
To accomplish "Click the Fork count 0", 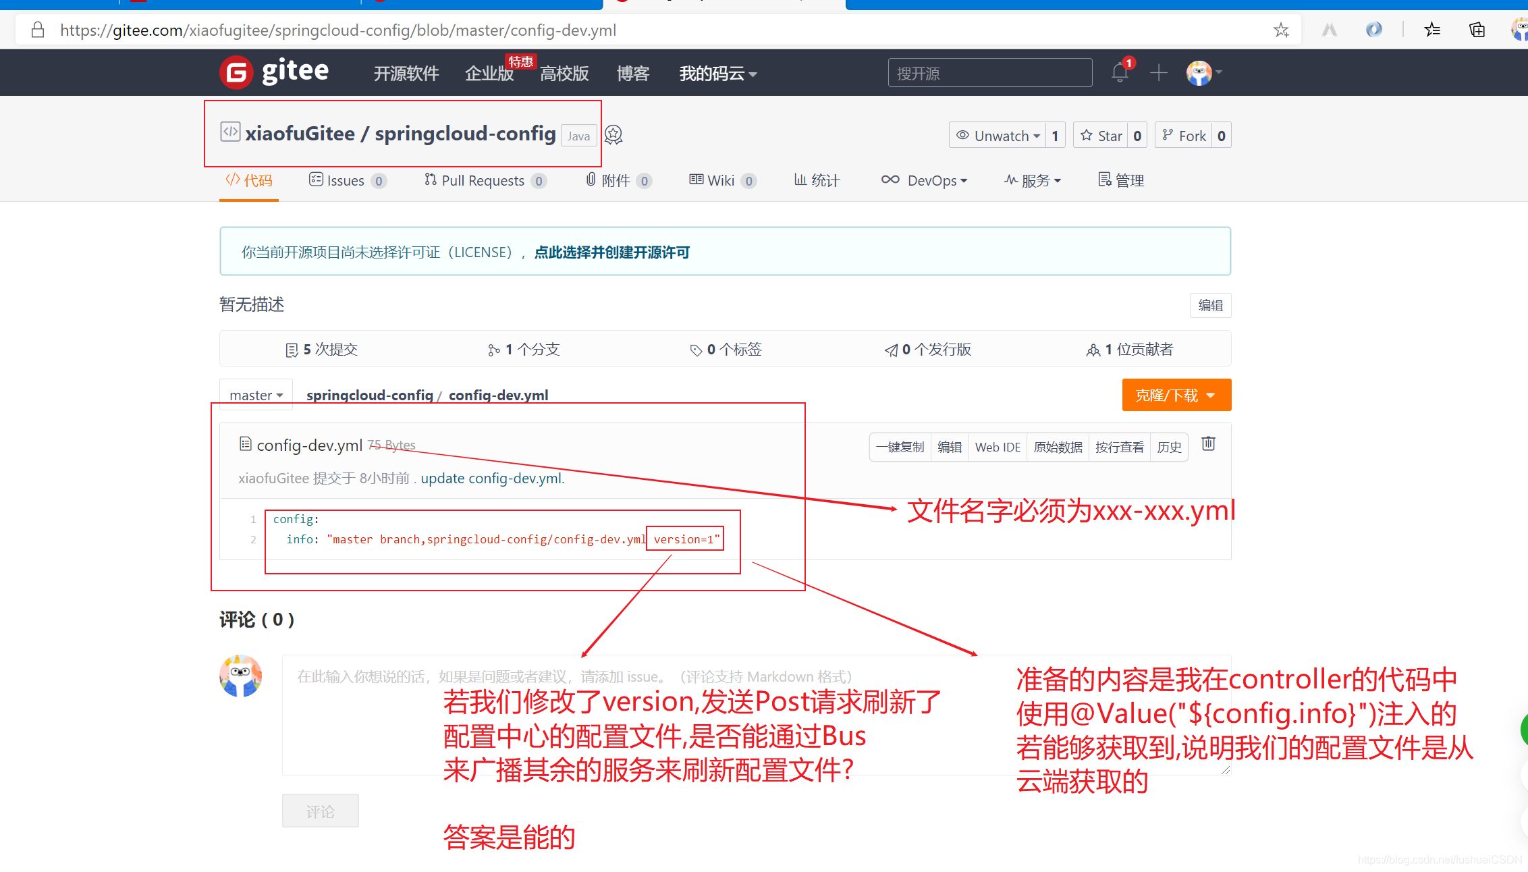I will (1221, 136).
